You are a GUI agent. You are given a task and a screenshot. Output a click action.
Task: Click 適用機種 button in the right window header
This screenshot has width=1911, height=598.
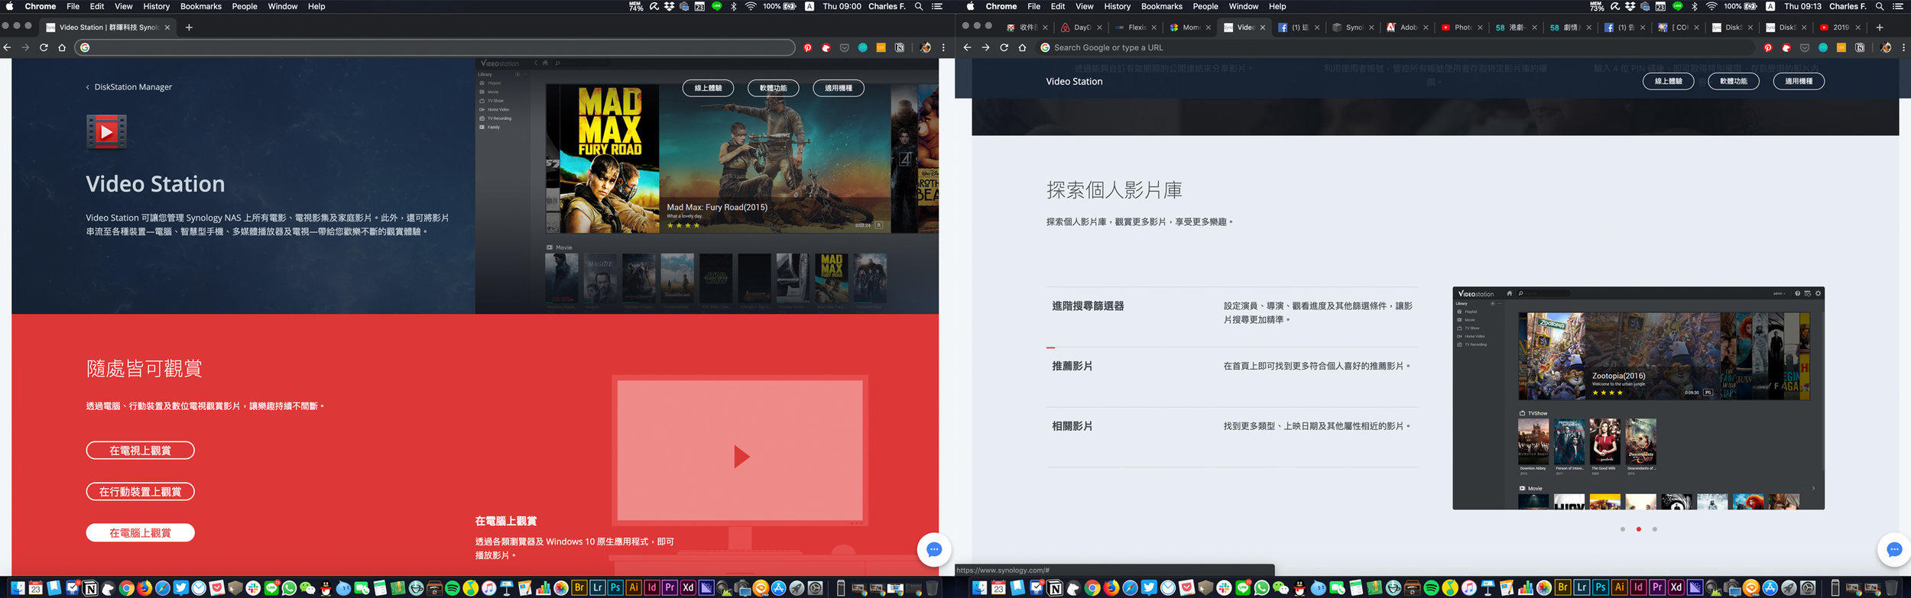click(1799, 81)
